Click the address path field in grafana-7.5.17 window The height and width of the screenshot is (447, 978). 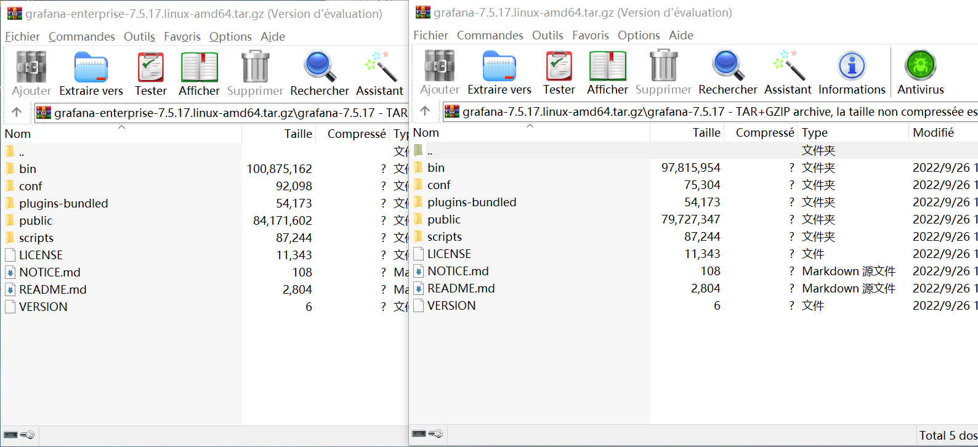[x=710, y=111]
